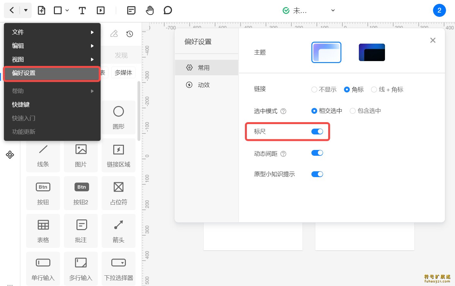
Task: Open the 帮助 submenu
Action: tap(52, 91)
